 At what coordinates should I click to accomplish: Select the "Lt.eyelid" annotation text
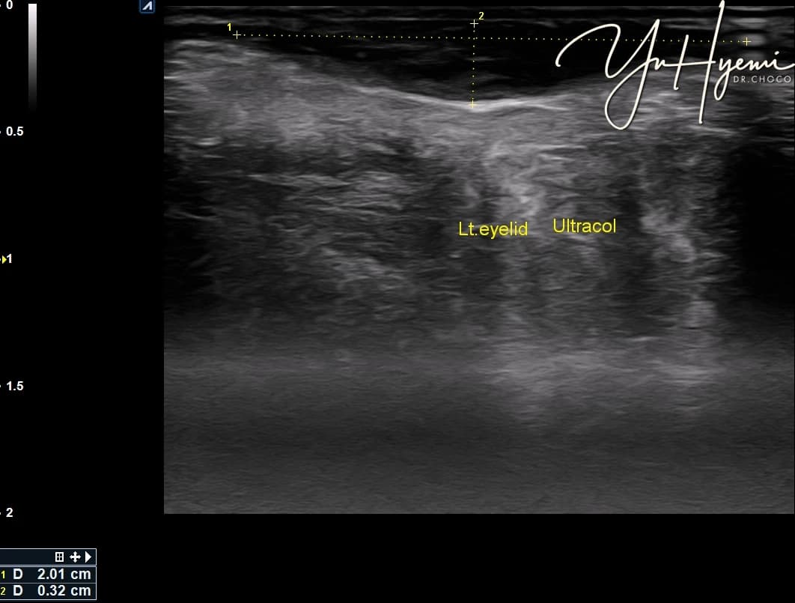[x=493, y=229]
